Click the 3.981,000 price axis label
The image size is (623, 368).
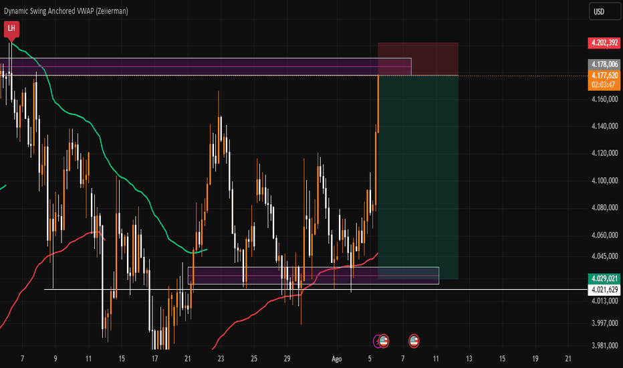pos(604,346)
